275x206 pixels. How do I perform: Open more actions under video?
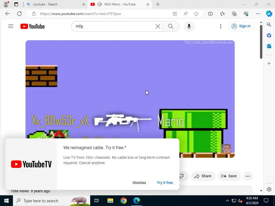(248, 176)
